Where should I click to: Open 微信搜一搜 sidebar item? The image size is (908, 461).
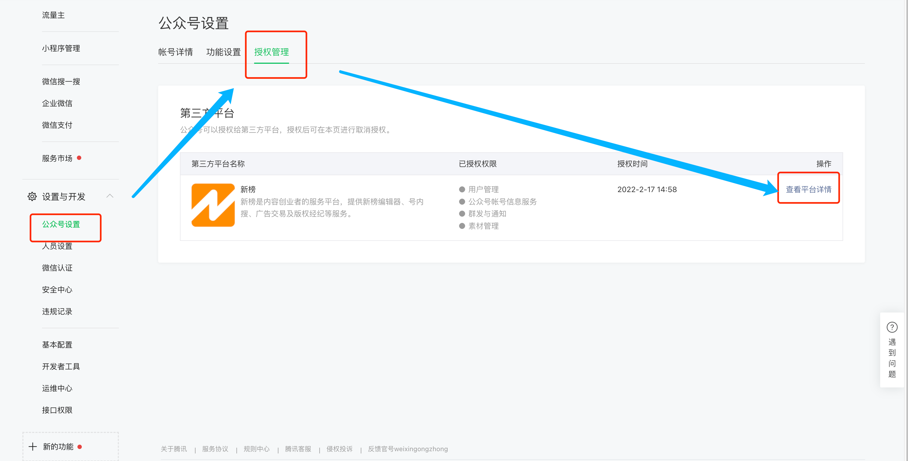(x=61, y=82)
